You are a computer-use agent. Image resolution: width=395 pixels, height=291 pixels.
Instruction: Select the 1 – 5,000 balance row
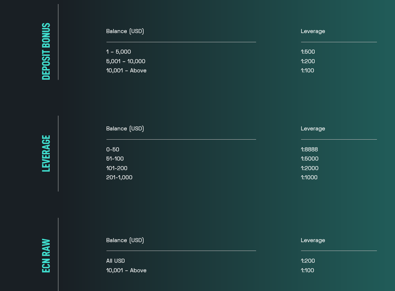coord(118,52)
